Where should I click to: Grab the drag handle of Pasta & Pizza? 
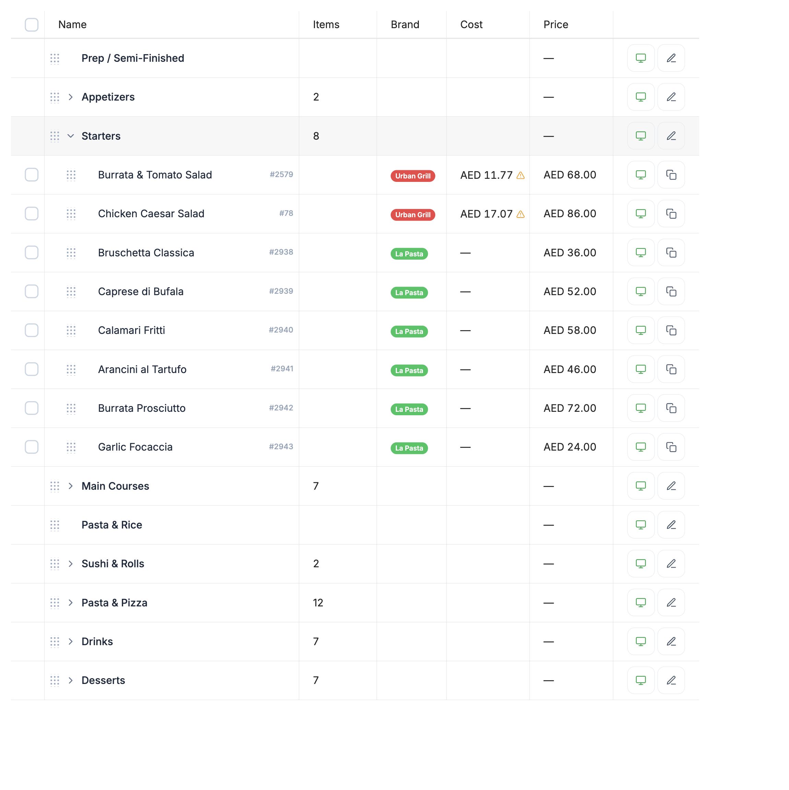tap(55, 603)
